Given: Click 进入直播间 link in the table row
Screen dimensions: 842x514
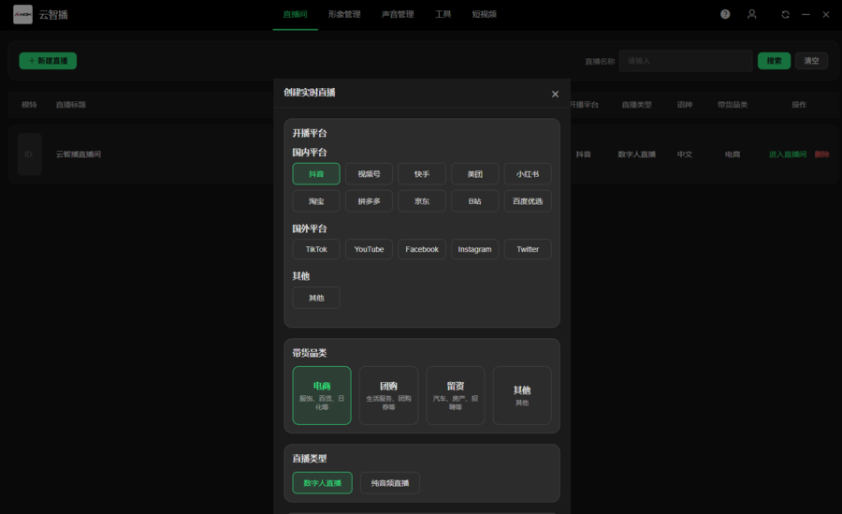Looking at the screenshot, I should (x=788, y=154).
